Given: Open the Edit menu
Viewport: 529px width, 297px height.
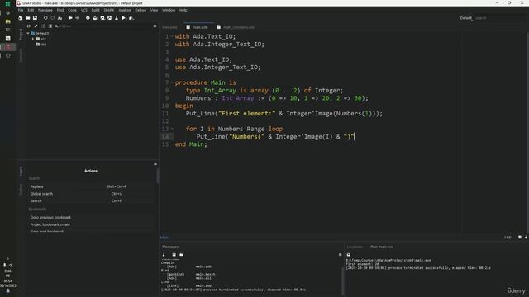Looking at the screenshot, I should pos(31,10).
